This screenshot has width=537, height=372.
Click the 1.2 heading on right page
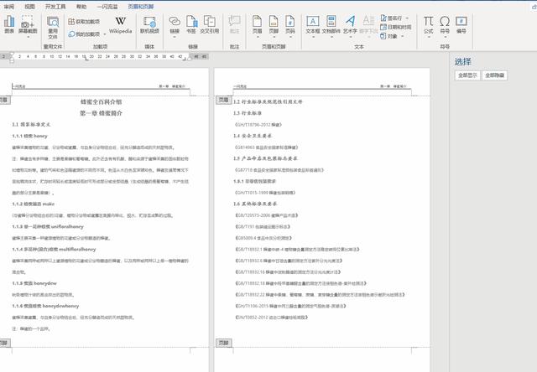268,101
